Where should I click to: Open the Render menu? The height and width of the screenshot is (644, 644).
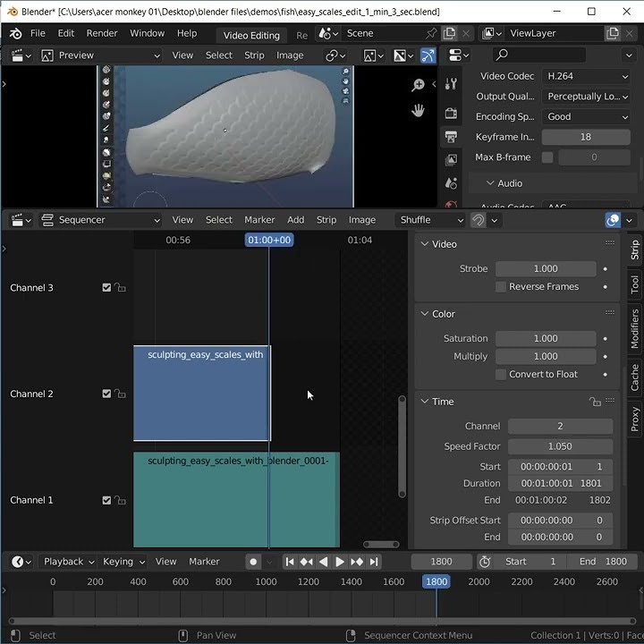click(102, 33)
